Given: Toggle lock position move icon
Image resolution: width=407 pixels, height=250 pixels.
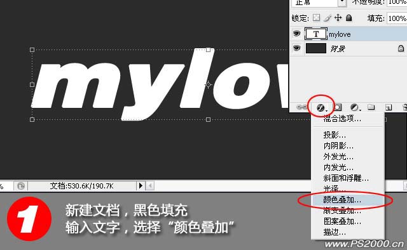Looking at the screenshot, I should click(338, 18).
